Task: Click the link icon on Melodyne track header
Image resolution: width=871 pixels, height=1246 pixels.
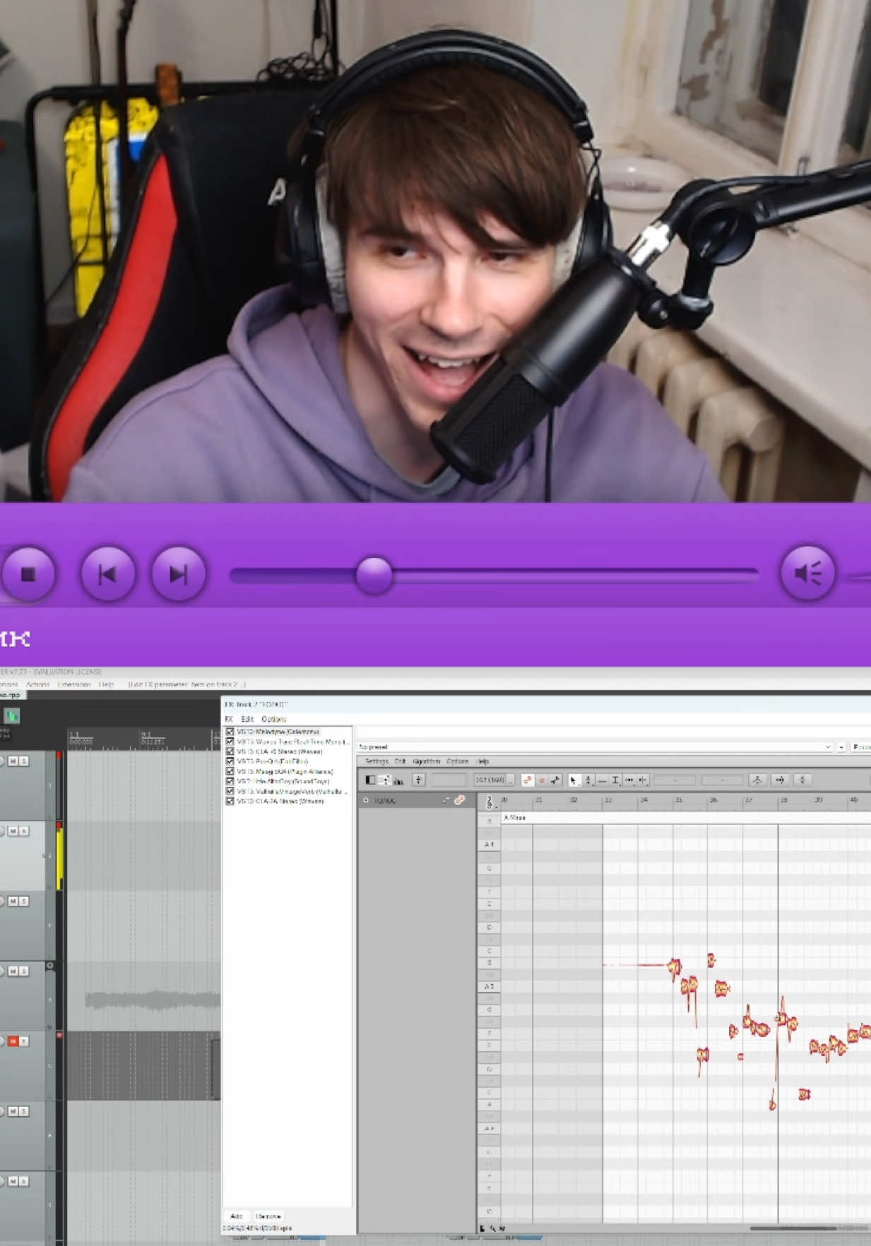Action: pyautogui.click(x=460, y=800)
